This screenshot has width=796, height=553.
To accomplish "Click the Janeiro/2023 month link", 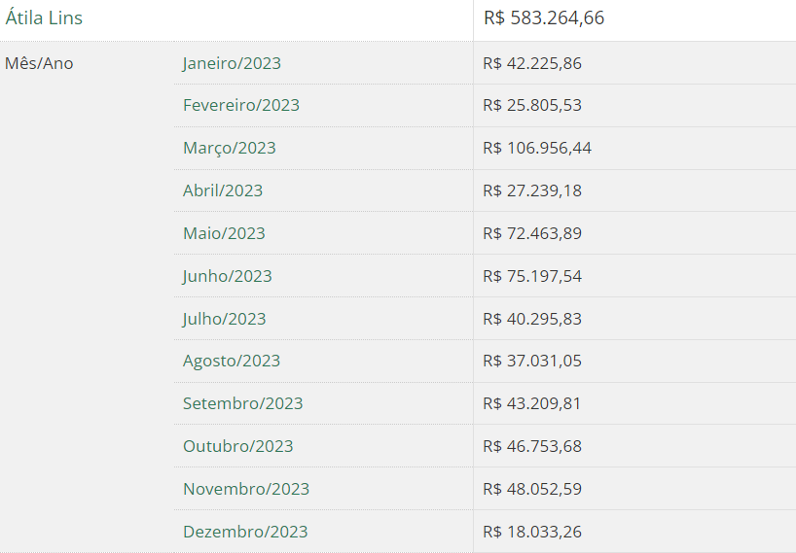I will coord(232,64).
